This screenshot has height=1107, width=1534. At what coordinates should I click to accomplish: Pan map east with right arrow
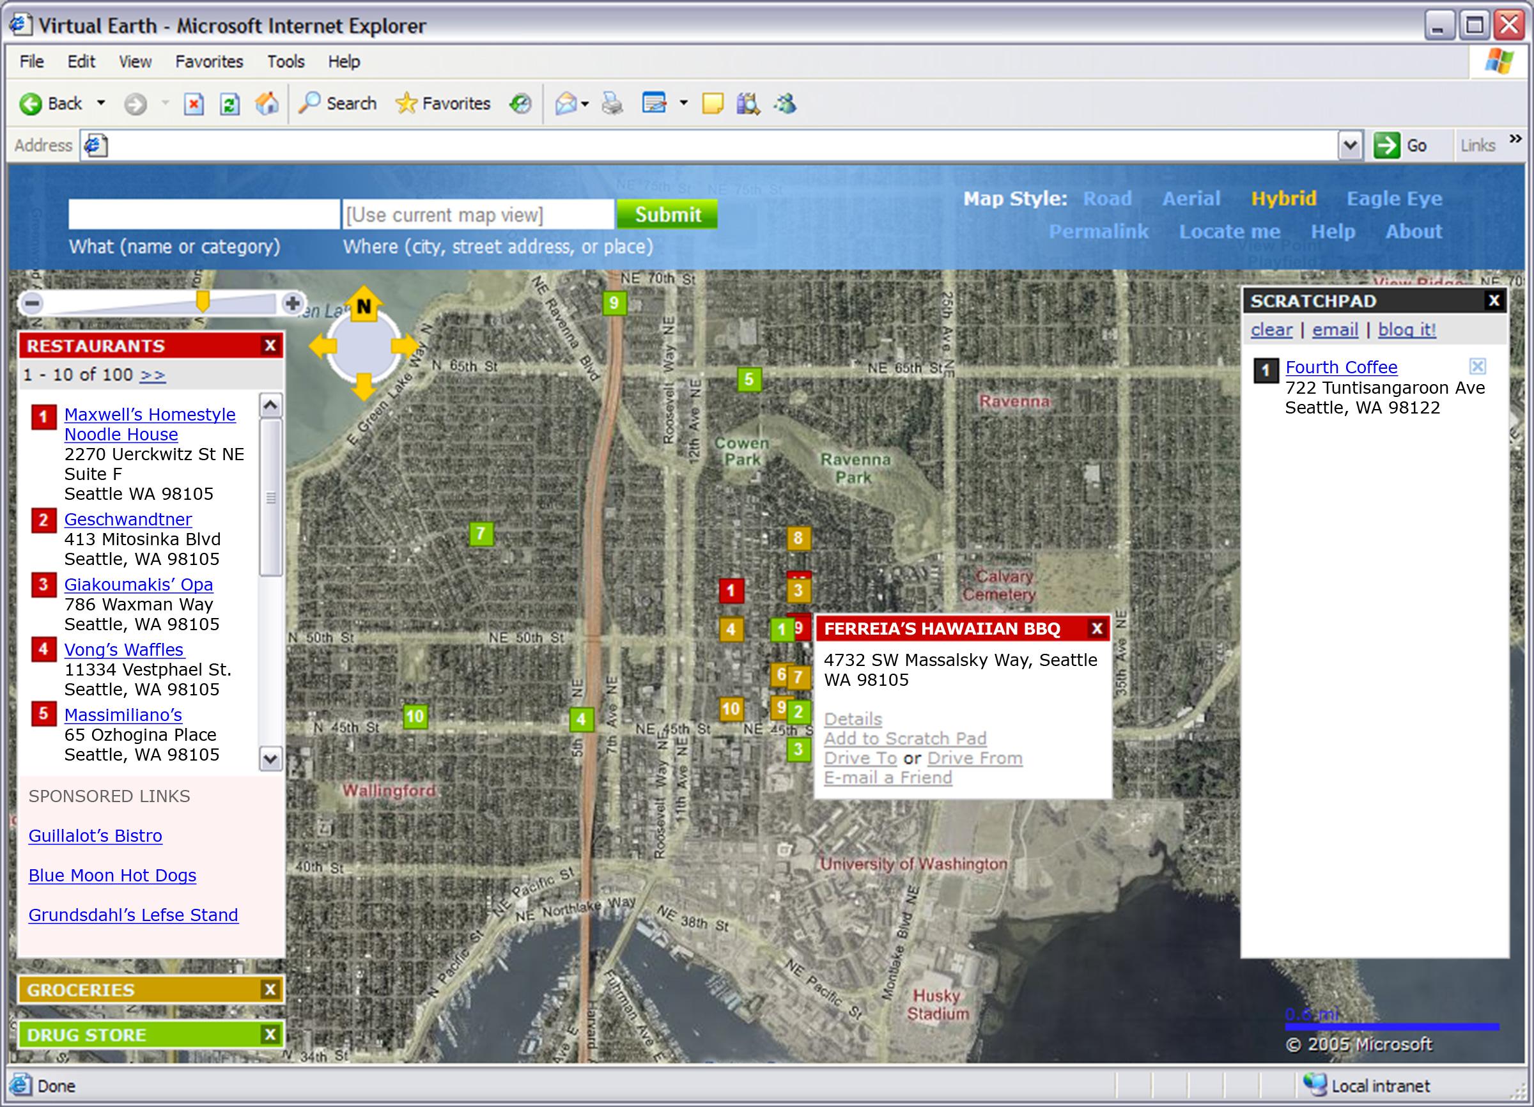pos(405,346)
